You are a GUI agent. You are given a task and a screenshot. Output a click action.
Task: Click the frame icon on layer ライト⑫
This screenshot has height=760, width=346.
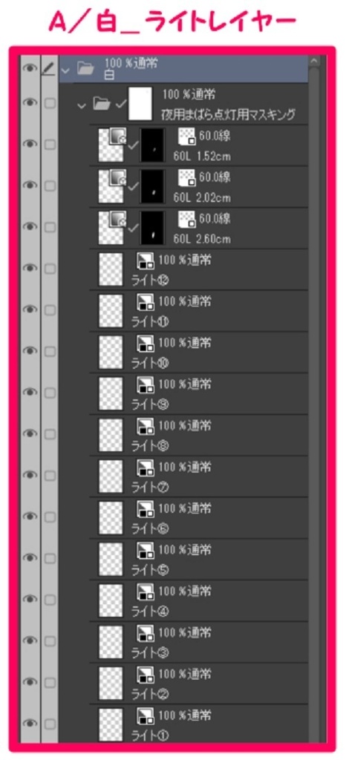point(144,261)
